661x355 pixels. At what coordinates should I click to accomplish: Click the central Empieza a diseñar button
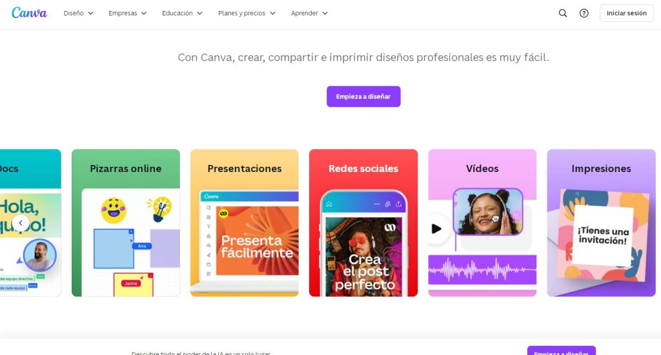[x=363, y=97]
